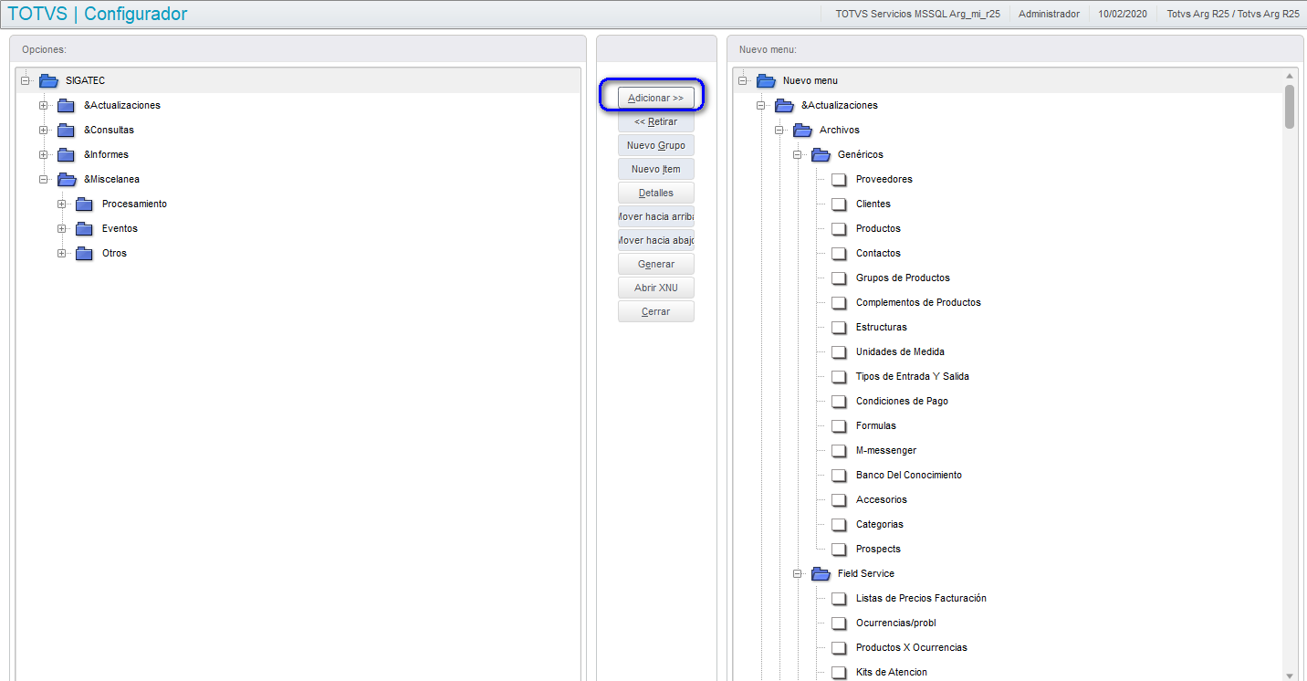Image resolution: width=1307 pixels, height=681 pixels.
Task: Expand the Eventos node
Action: [x=61, y=229]
